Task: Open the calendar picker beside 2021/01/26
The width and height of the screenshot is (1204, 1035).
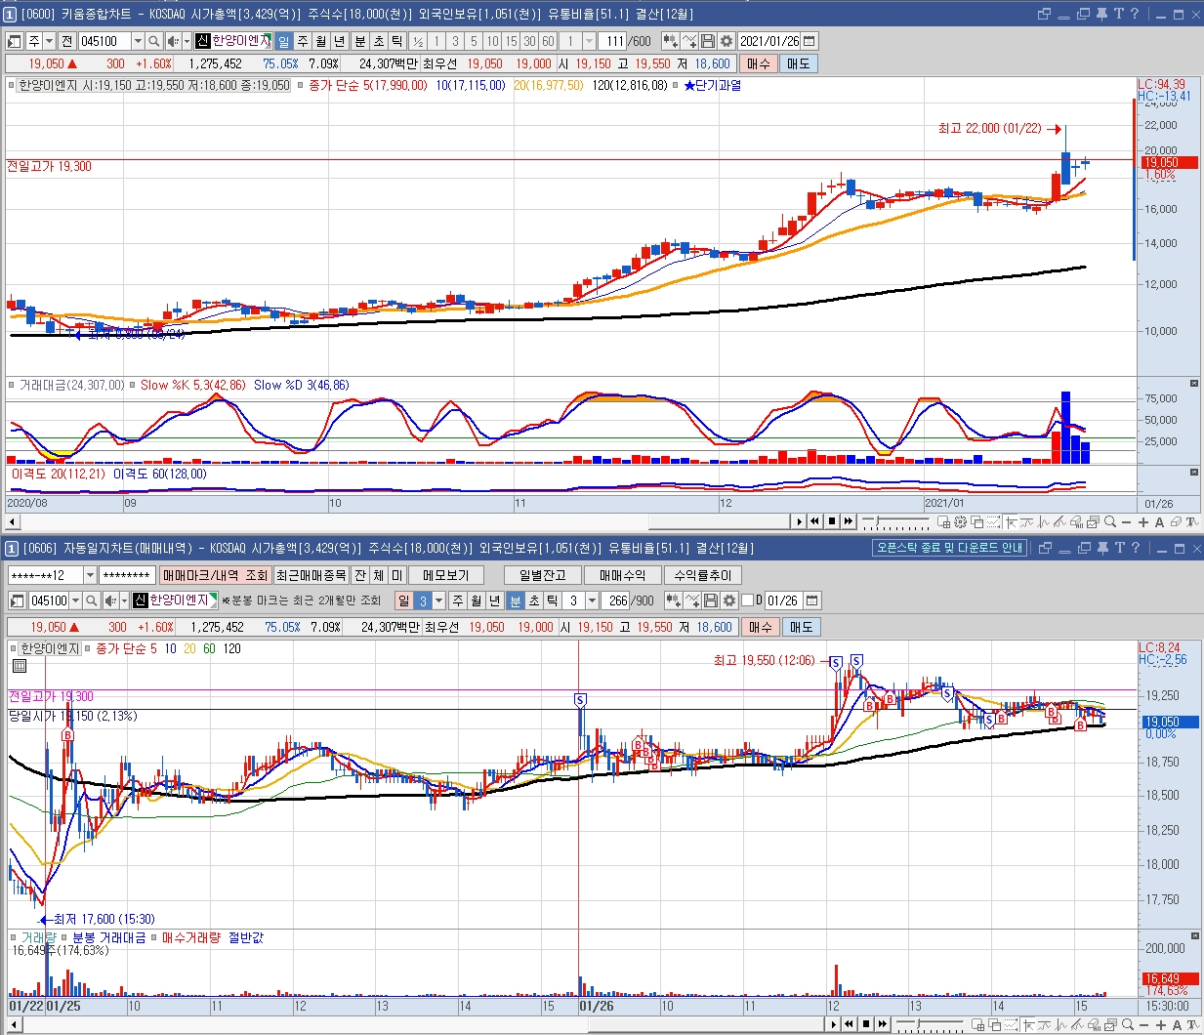Action: point(810,41)
